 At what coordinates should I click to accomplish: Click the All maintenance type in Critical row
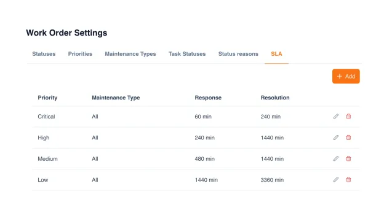click(x=95, y=117)
